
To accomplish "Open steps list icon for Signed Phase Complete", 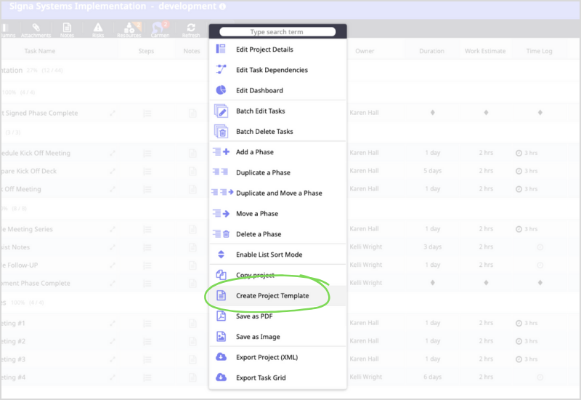I will [147, 113].
